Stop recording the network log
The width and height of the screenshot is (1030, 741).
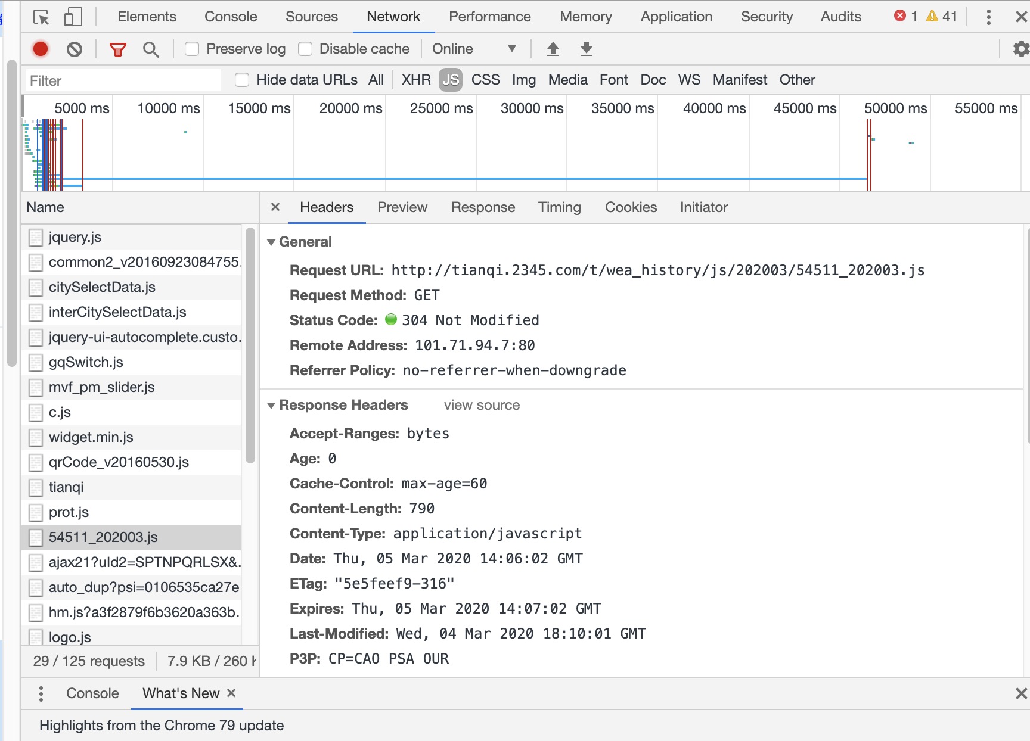pos(41,49)
